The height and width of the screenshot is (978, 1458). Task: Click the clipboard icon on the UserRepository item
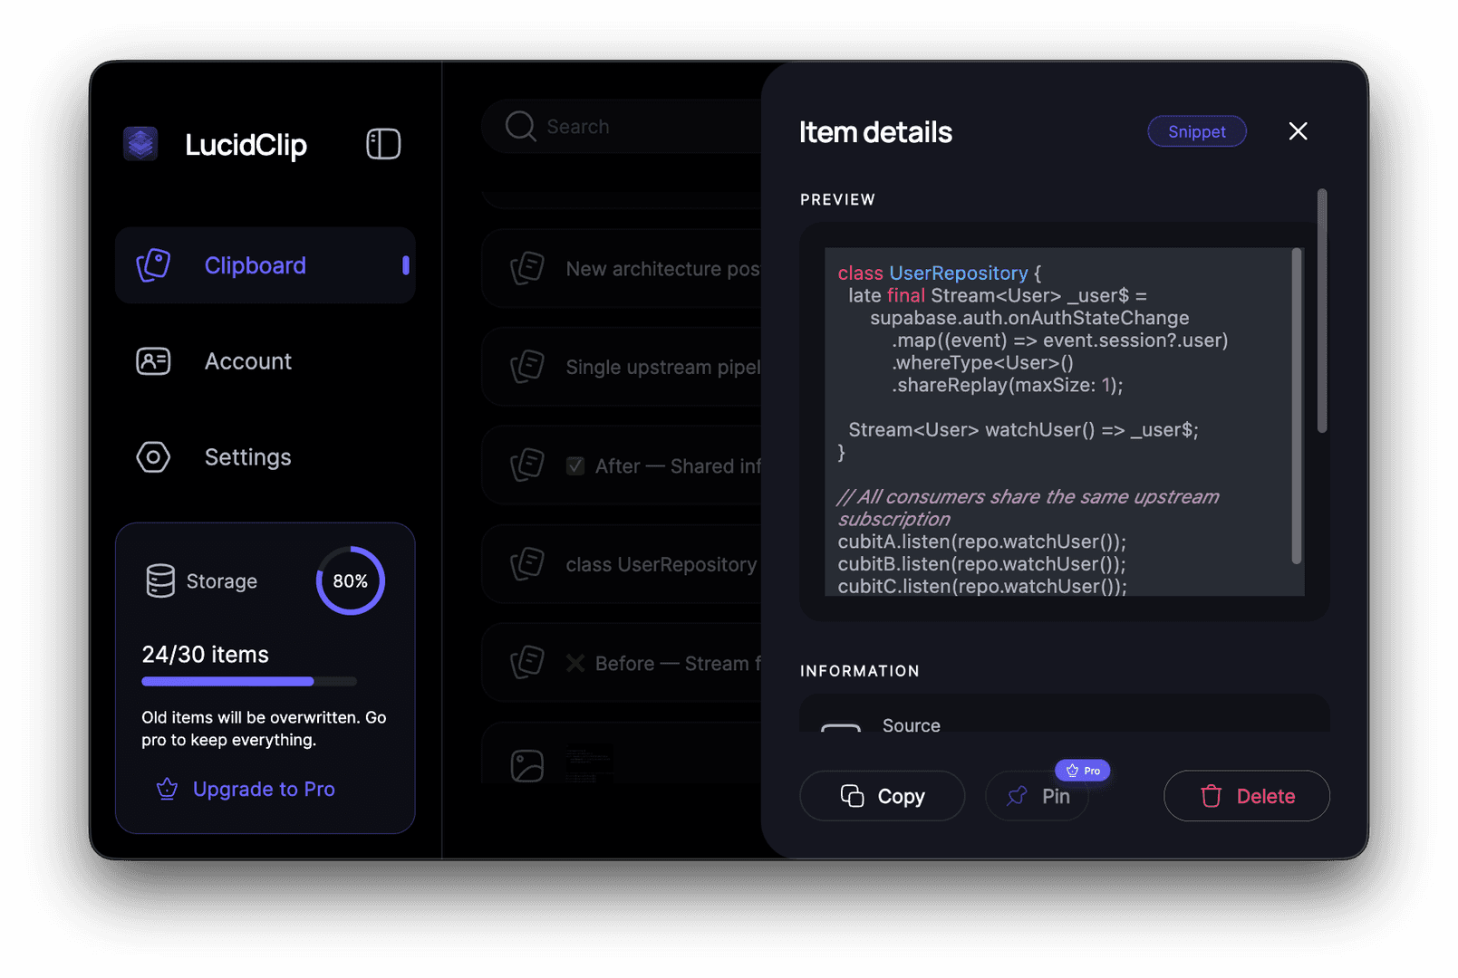click(526, 563)
